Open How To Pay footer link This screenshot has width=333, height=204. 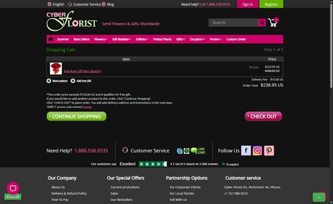pyautogui.click(x=60, y=200)
